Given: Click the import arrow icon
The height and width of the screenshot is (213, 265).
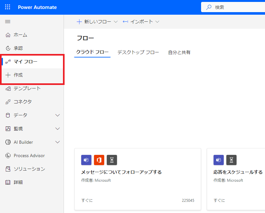Looking at the screenshot, I should (x=125, y=22).
